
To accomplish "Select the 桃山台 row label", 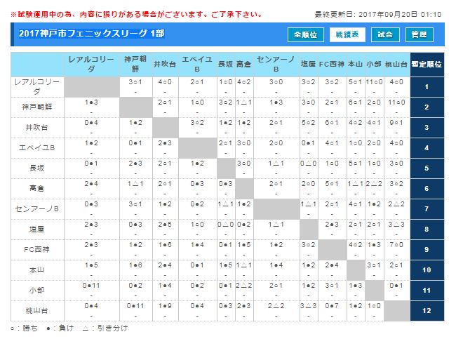I will pos(37,311).
